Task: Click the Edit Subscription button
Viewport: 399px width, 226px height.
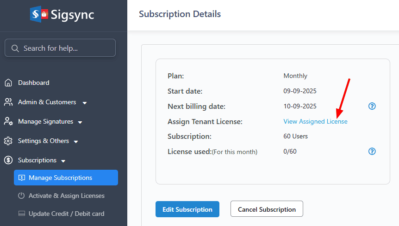Action: point(187,209)
